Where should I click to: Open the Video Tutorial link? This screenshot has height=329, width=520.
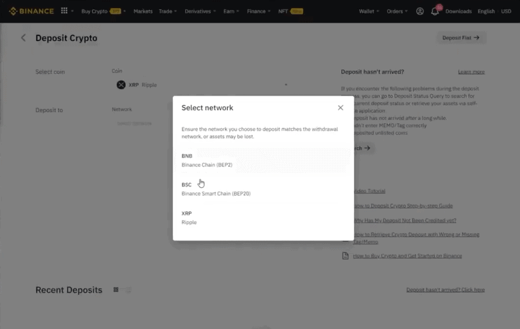[x=370, y=191]
